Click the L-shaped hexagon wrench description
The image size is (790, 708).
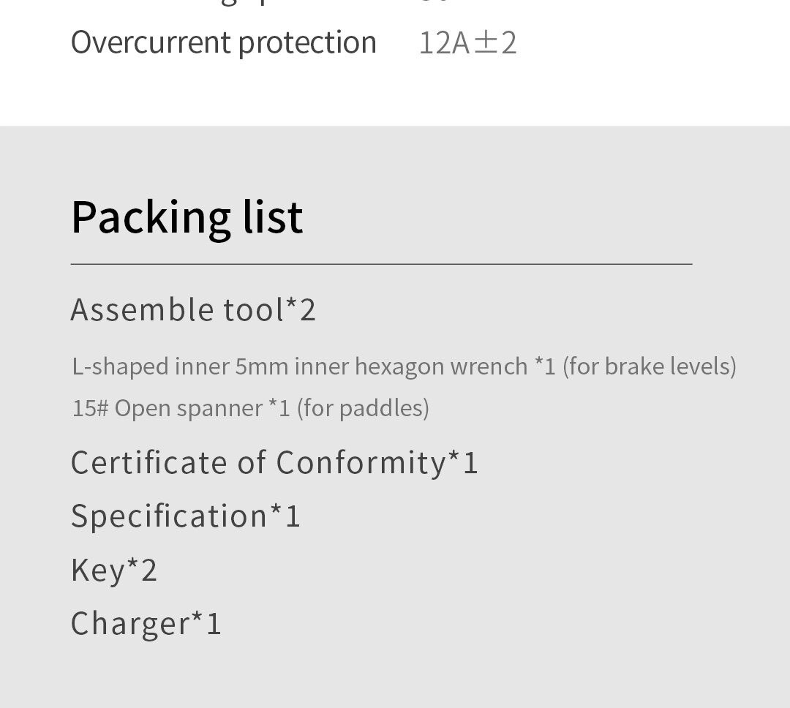coord(404,366)
